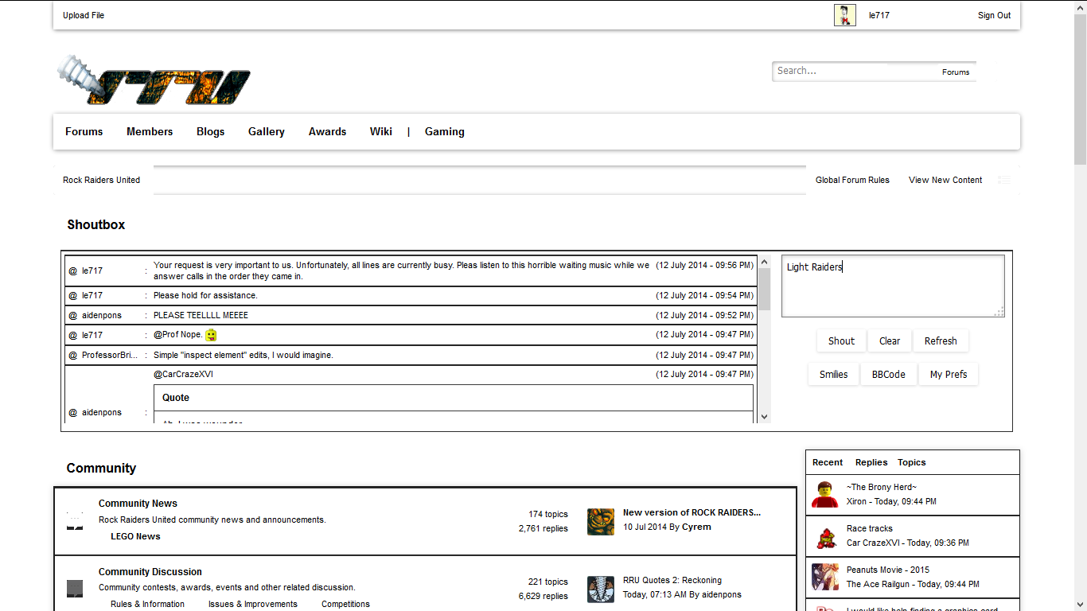This screenshot has height=611, width=1087.
Task: Click the le717 user avatar in header
Action: (x=845, y=15)
